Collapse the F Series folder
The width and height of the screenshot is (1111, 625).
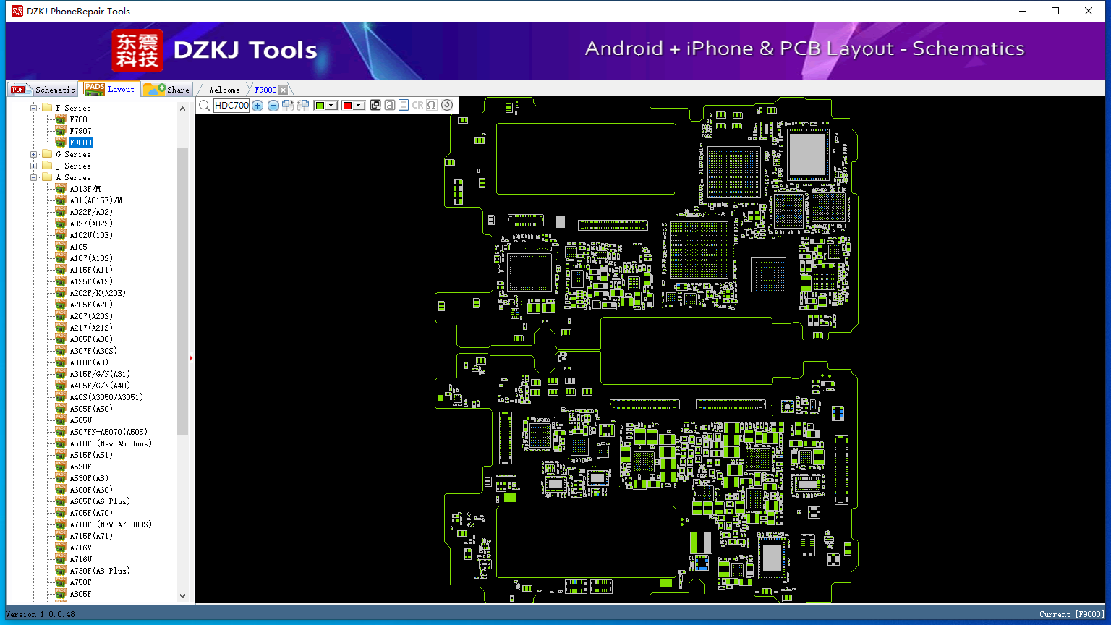tap(34, 108)
